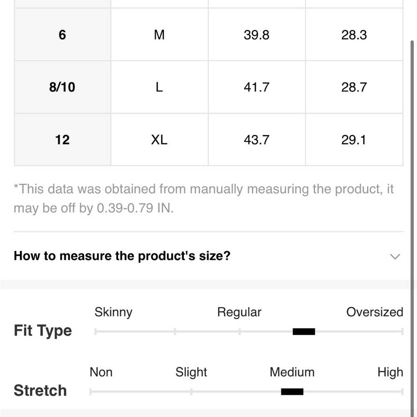Click the Fit Type slider black indicator

click(x=304, y=332)
